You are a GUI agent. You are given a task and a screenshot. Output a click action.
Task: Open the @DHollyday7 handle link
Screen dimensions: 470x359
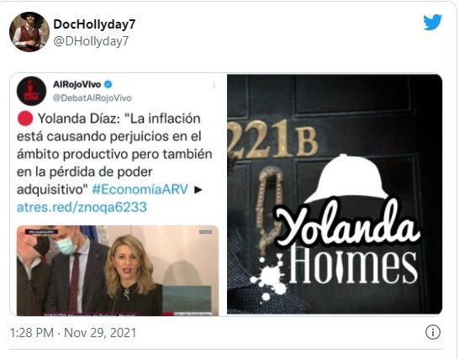pos(91,41)
